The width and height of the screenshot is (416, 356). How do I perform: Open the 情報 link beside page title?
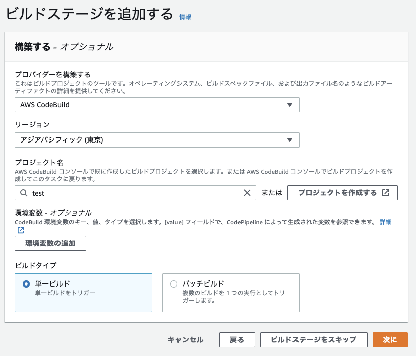185,17
